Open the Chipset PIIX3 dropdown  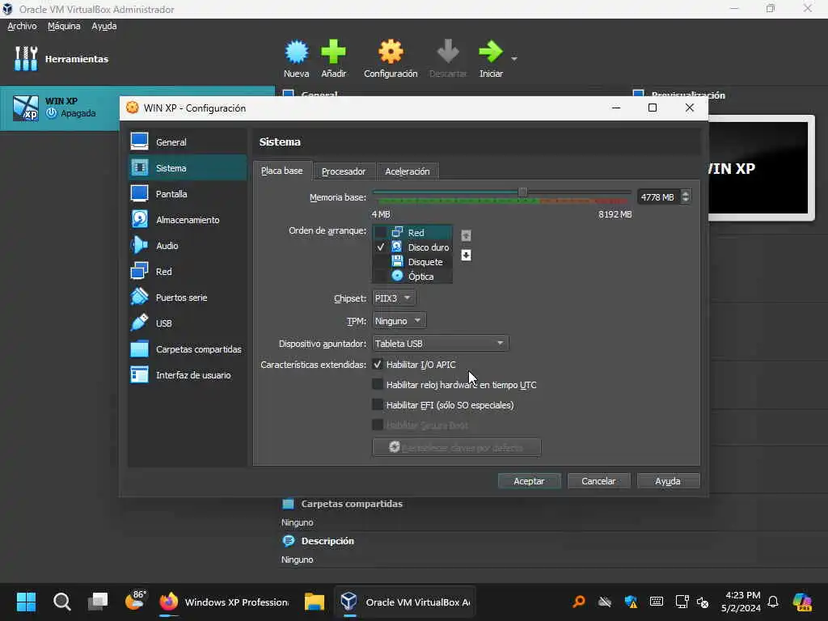394,298
